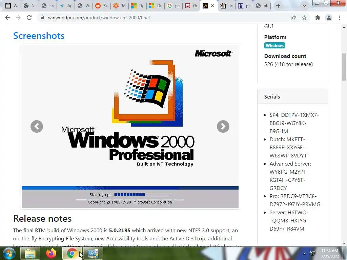
Task: Switch to the Microsoft tab labeled 'Up'
Action: point(138,6)
